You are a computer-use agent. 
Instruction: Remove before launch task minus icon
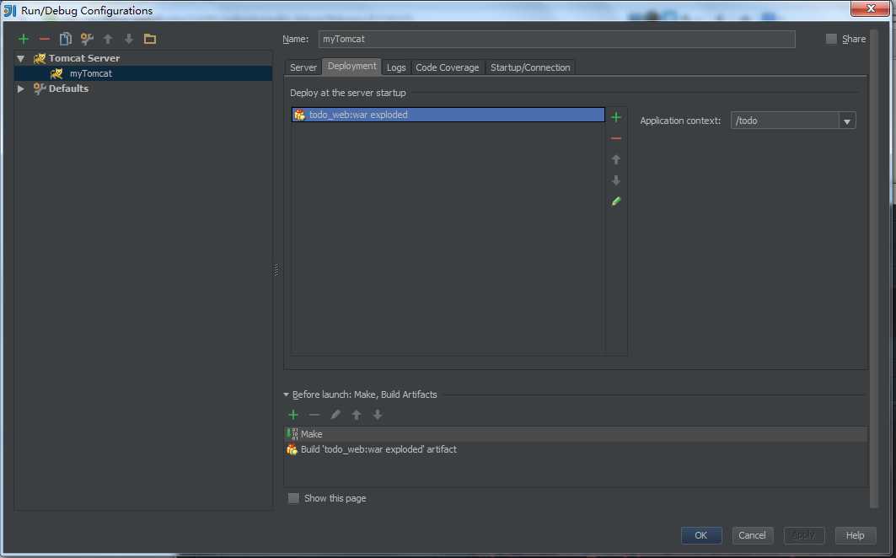point(314,415)
